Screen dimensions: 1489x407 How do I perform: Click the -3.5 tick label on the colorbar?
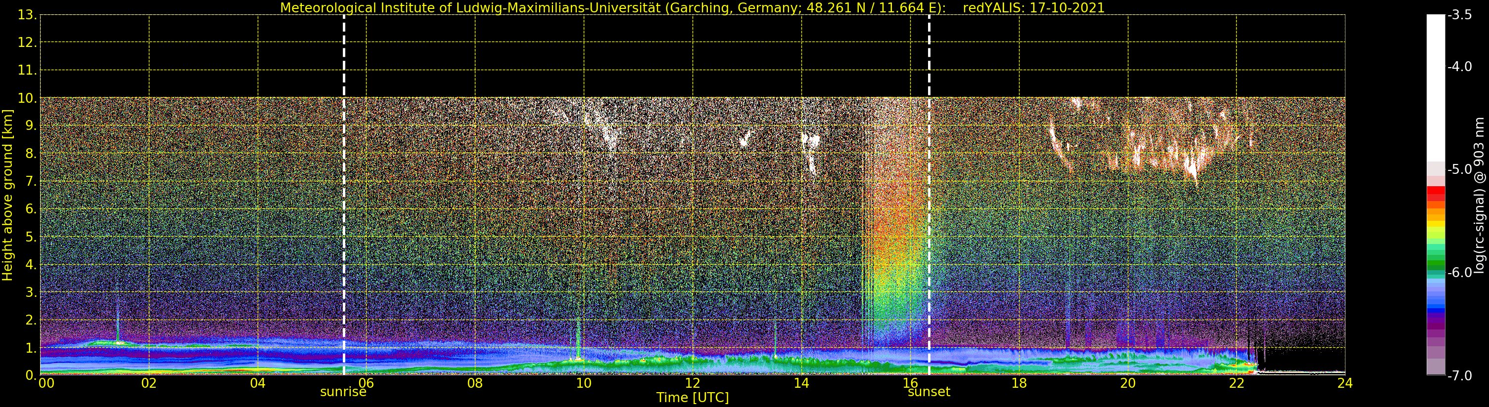click(1459, 15)
